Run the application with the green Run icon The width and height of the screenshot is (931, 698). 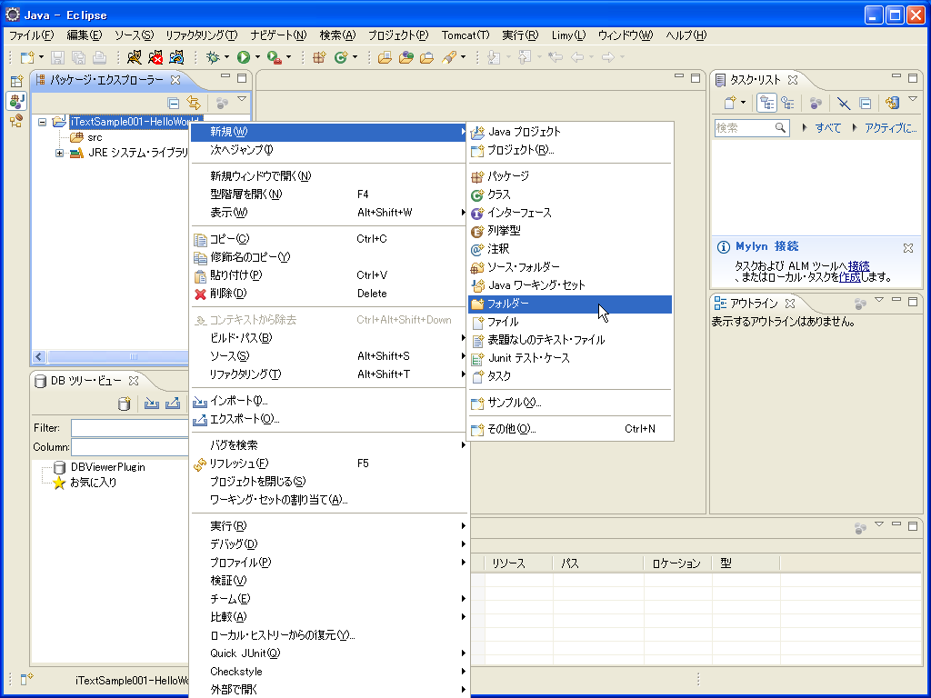(x=245, y=57)
